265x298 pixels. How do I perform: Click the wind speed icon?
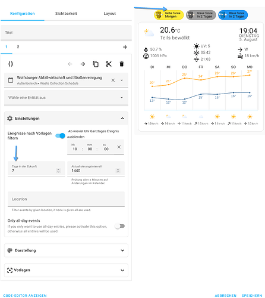click(240, 56)
